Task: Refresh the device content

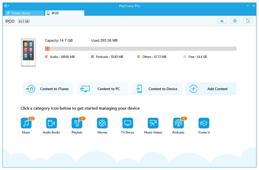Action: [248, 21]
